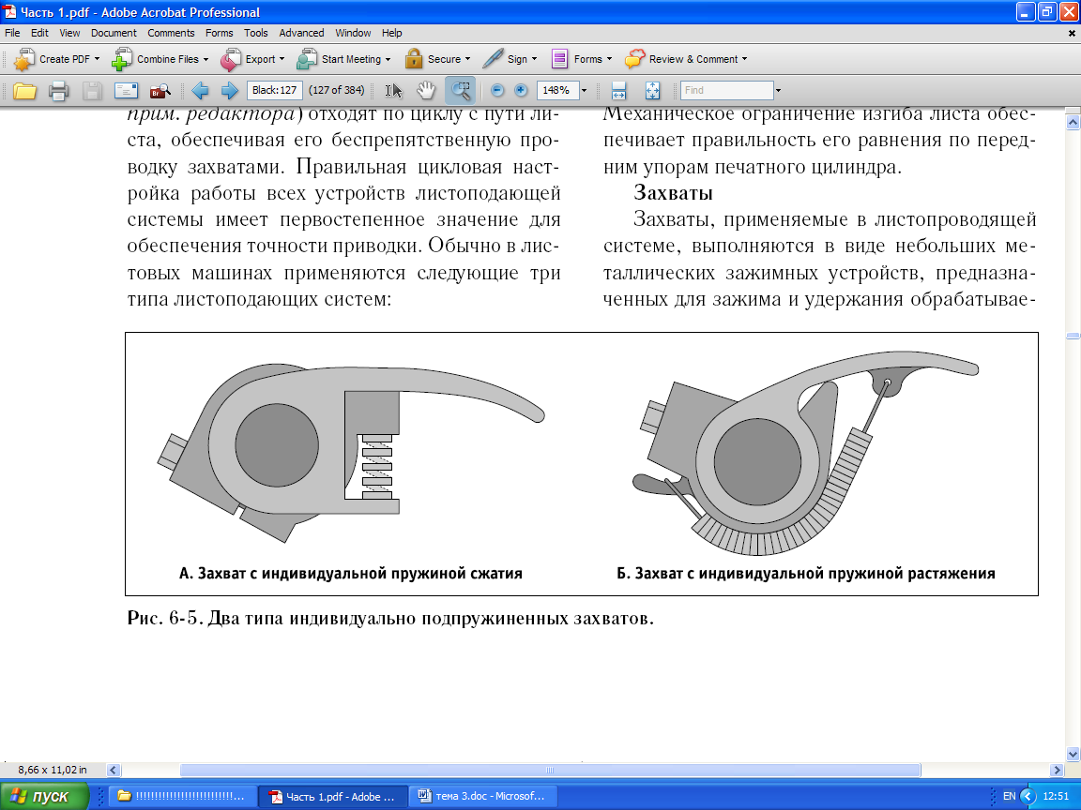The image size is (1081, 810).
Task: Click the Fit Page icon
Action: tap(652, 90)
